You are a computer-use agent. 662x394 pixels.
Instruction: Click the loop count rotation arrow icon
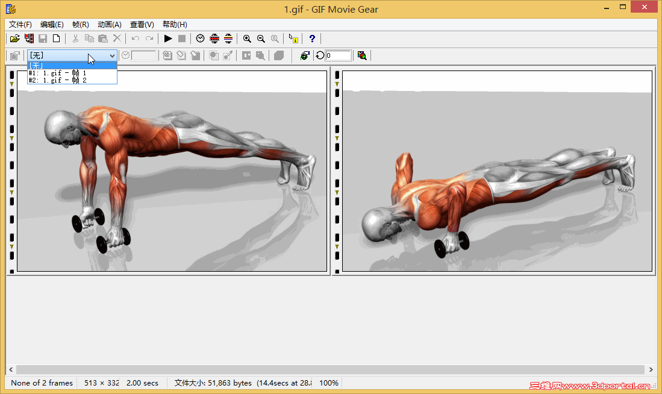pyautogui.click(x=320, y=56)
